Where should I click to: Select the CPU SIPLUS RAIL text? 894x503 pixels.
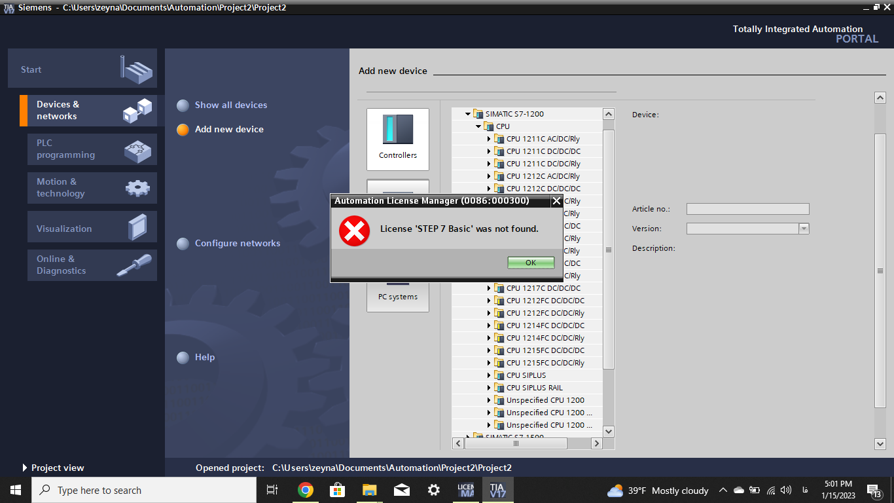click(x=535, y=388)
